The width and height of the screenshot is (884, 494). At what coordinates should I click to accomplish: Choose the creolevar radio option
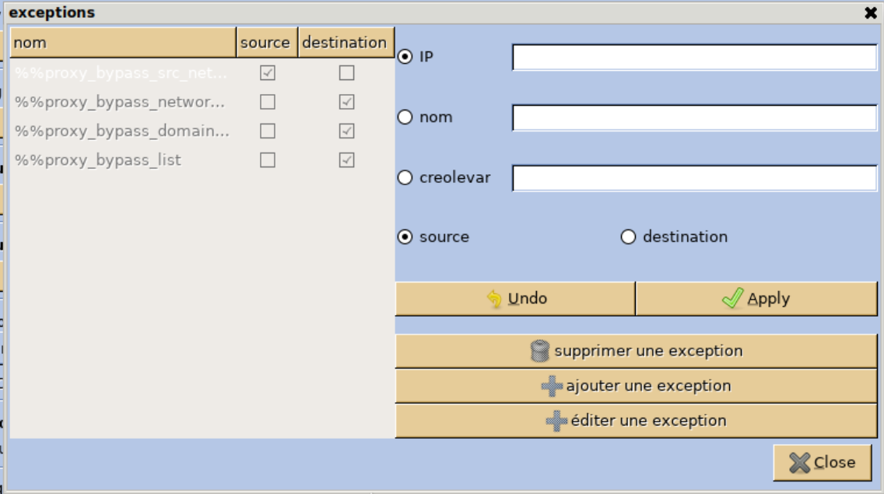[405, 177]
